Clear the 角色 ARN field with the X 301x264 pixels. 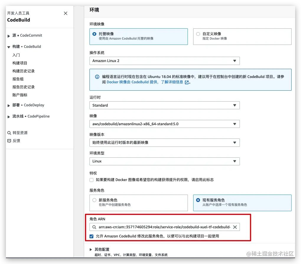235,227
